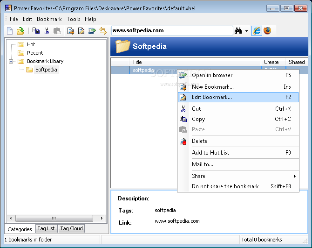The height and width of the screenshot is (248, 312).
Task: Click the www.softpedia.com search field
Action: point(172,30)
